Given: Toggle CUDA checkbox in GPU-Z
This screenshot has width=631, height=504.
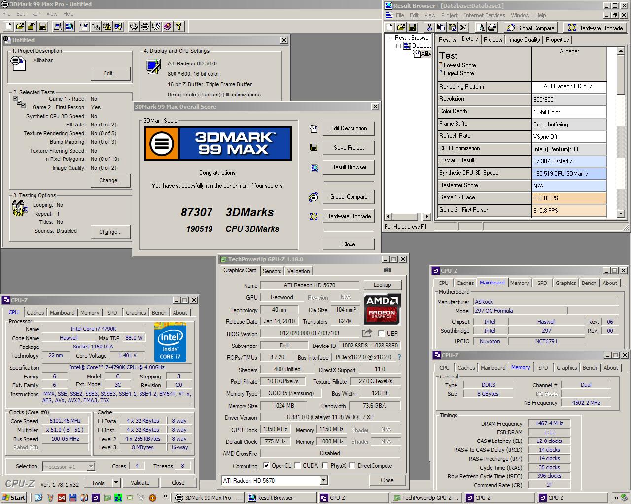Looking at the screenshot, I should tap(297, 466).
